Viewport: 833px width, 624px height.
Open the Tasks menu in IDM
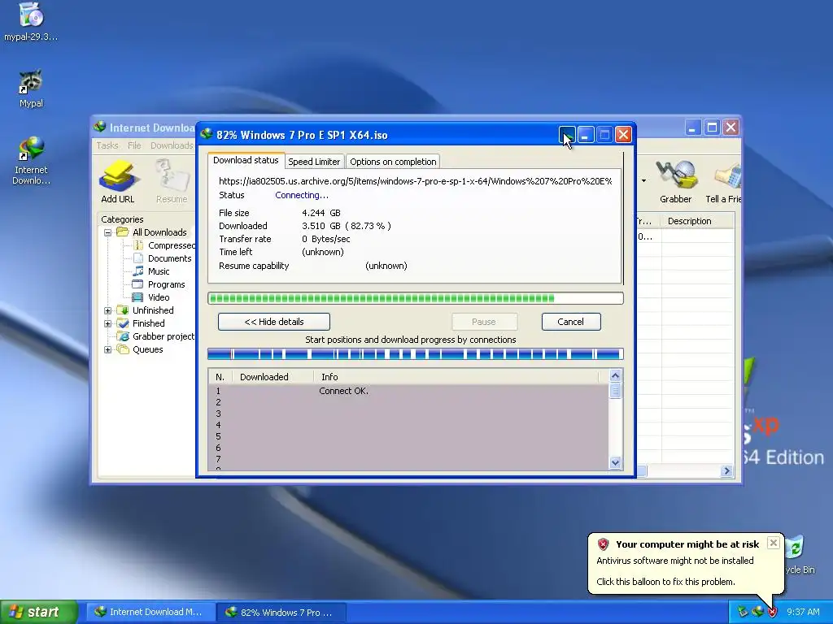point(107,145)
